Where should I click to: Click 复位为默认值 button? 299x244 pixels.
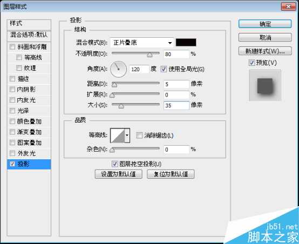pos(171,174)
